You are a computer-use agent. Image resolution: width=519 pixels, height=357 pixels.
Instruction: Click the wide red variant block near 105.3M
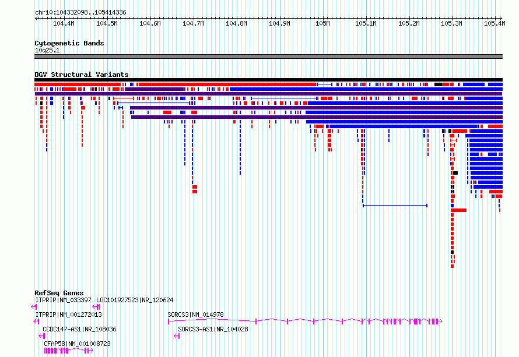tap(459, 210)
